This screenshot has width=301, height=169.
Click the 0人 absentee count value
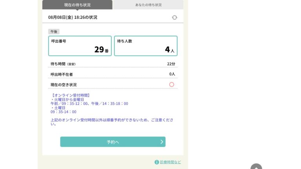pyautogui.click(x=172, y=74)
